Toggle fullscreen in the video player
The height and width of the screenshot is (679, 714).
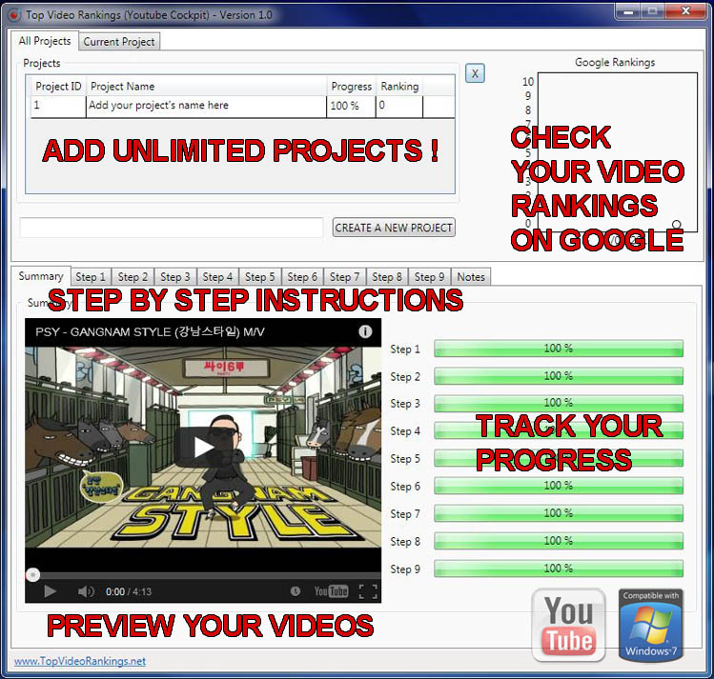(368, 591)
